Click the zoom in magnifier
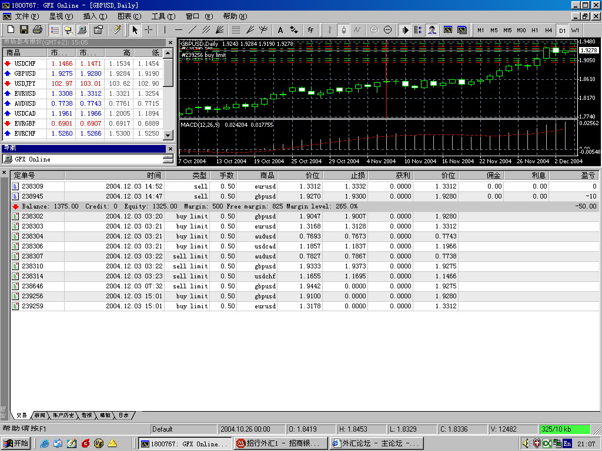 [x=374, y=29]
